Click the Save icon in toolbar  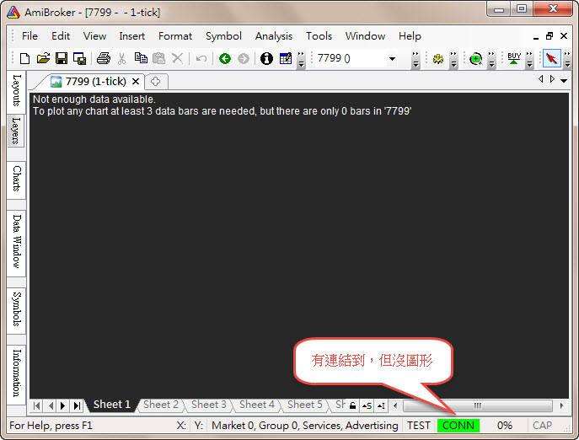click(62, 58)
